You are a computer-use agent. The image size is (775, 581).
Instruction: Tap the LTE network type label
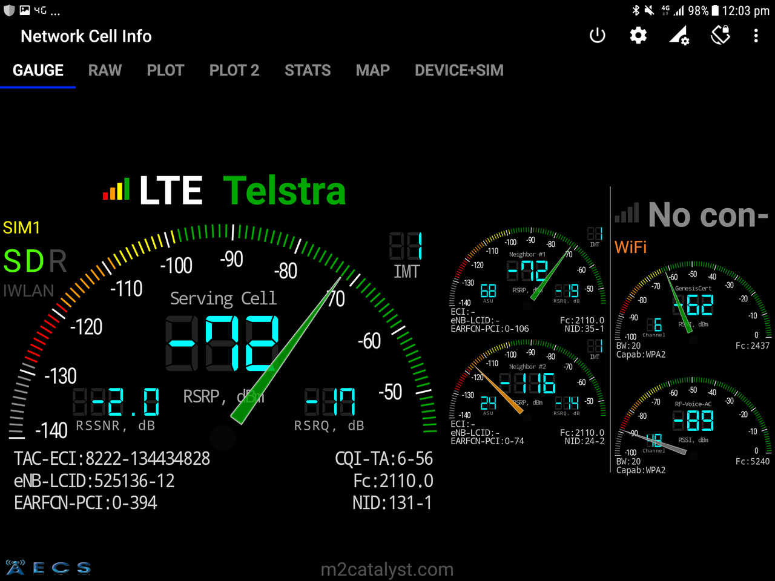click(171, 191)
